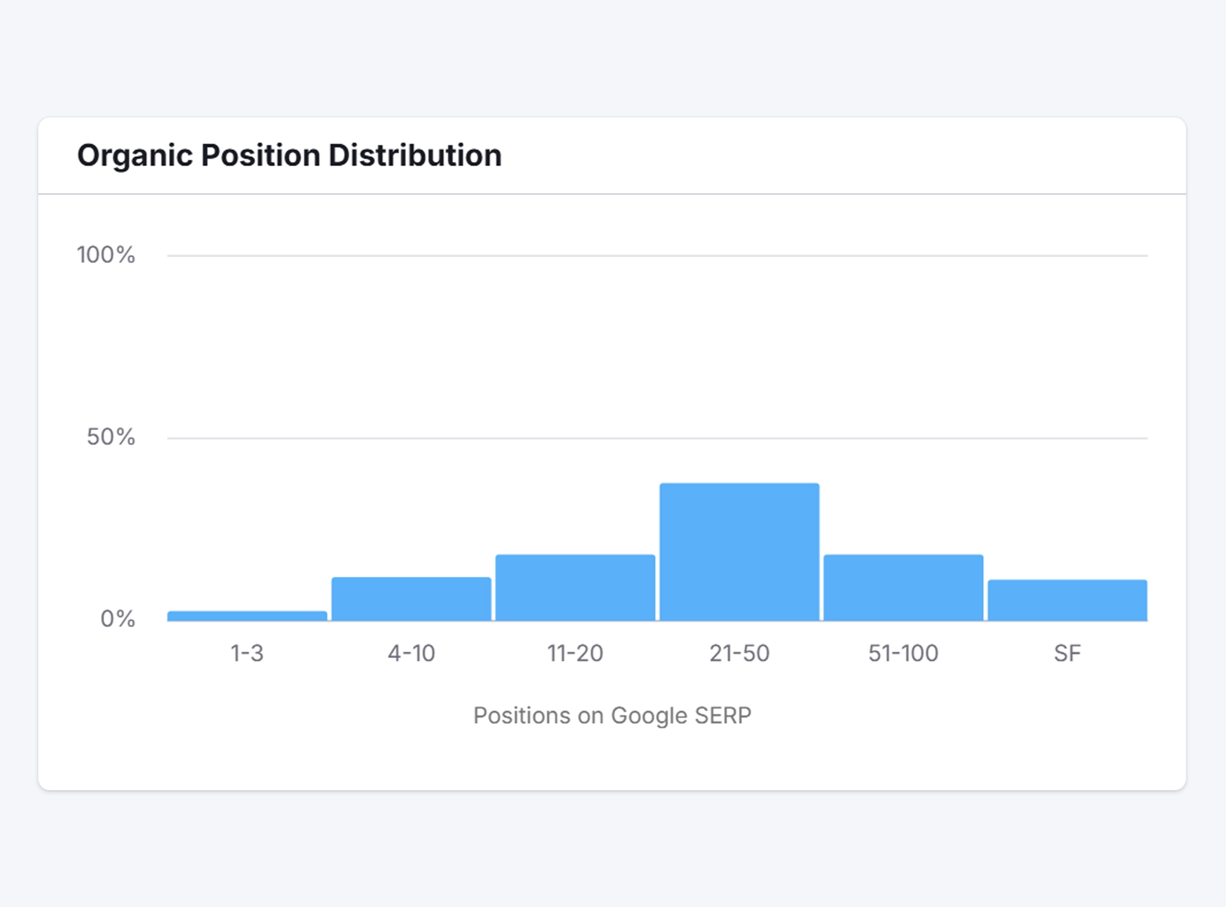
Task: Click the 100% y-axis label
Action: click(x=106, y=255)
